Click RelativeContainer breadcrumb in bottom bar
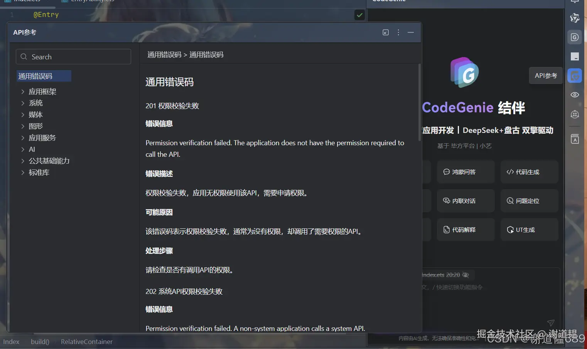This screenshot has height=349, width=587. tap(87, 342)
